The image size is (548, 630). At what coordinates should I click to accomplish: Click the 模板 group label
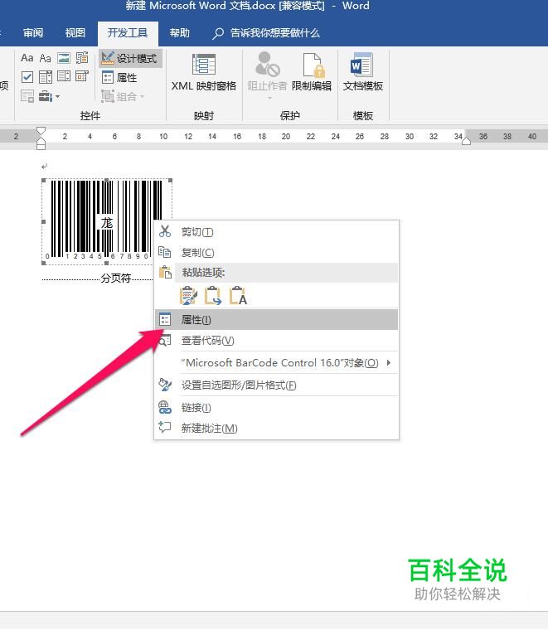[x=363, y=116]
